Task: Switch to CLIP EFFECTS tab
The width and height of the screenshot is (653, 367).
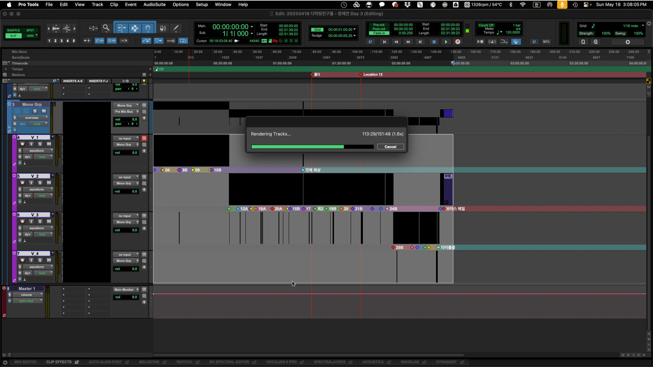Action: pyautogui.click(x=59, y=362)
